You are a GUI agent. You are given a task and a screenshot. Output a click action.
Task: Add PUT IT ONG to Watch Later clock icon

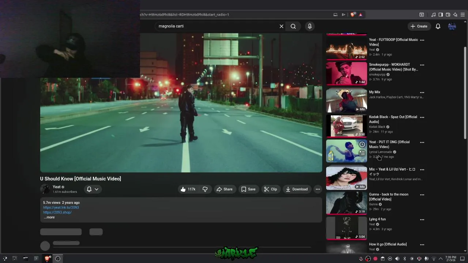362,145
